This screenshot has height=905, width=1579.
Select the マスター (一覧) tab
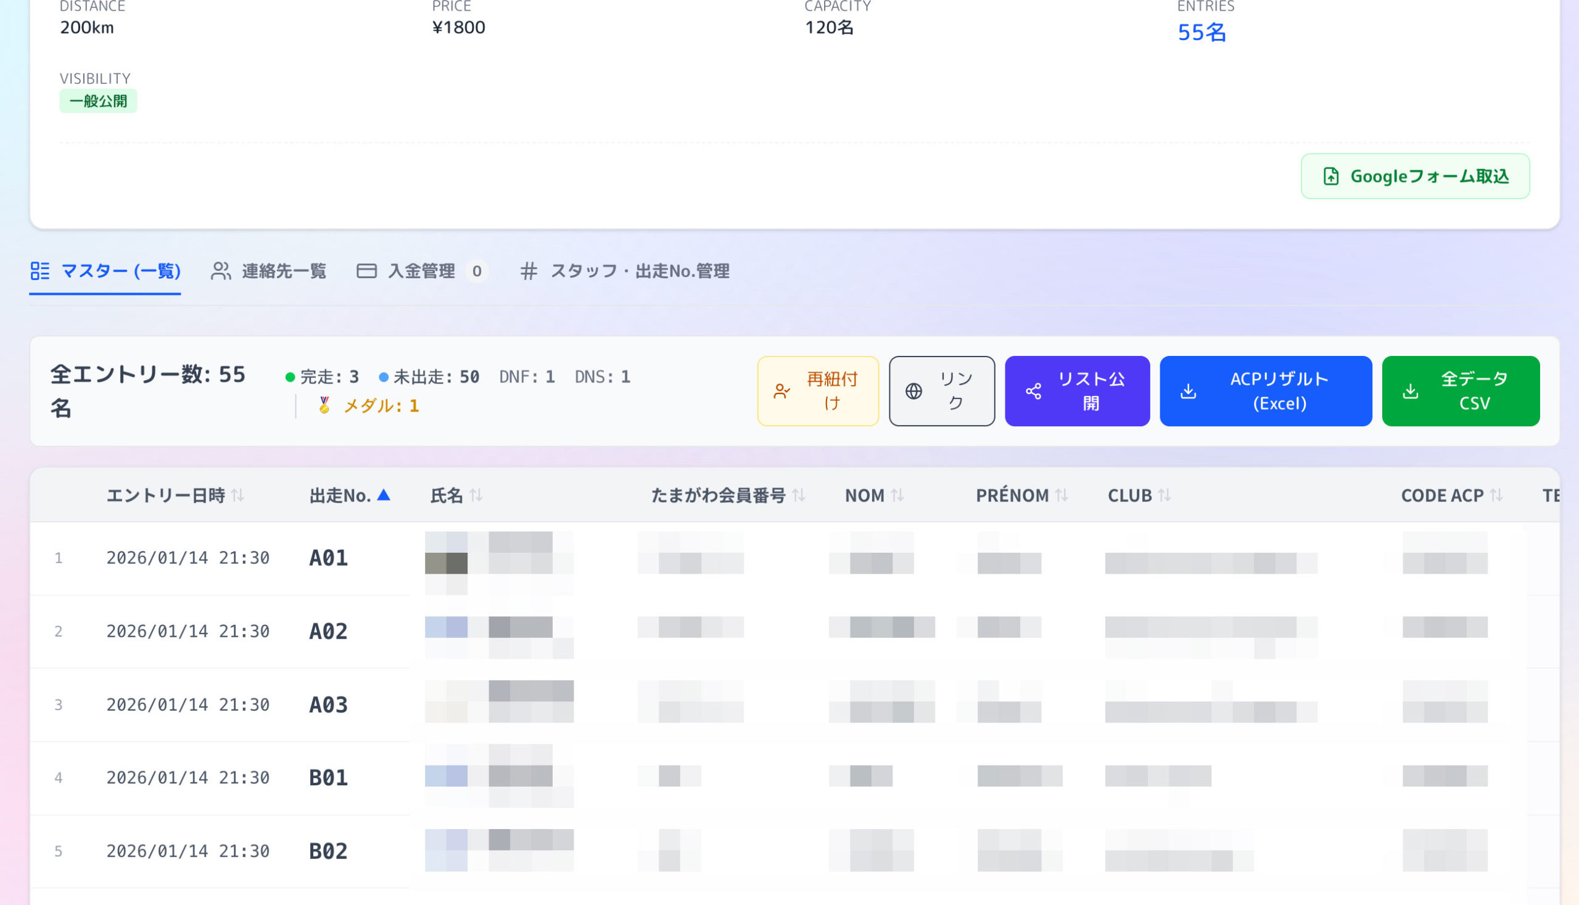click(x=105, y=271)
